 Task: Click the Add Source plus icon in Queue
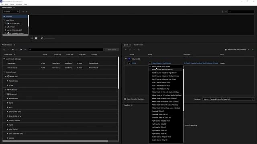[126, 50]
